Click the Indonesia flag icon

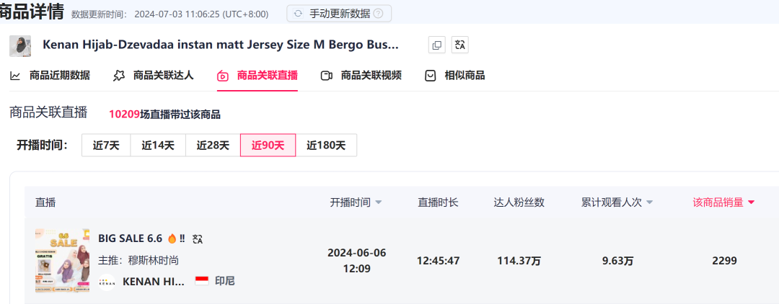pos(202,280)
